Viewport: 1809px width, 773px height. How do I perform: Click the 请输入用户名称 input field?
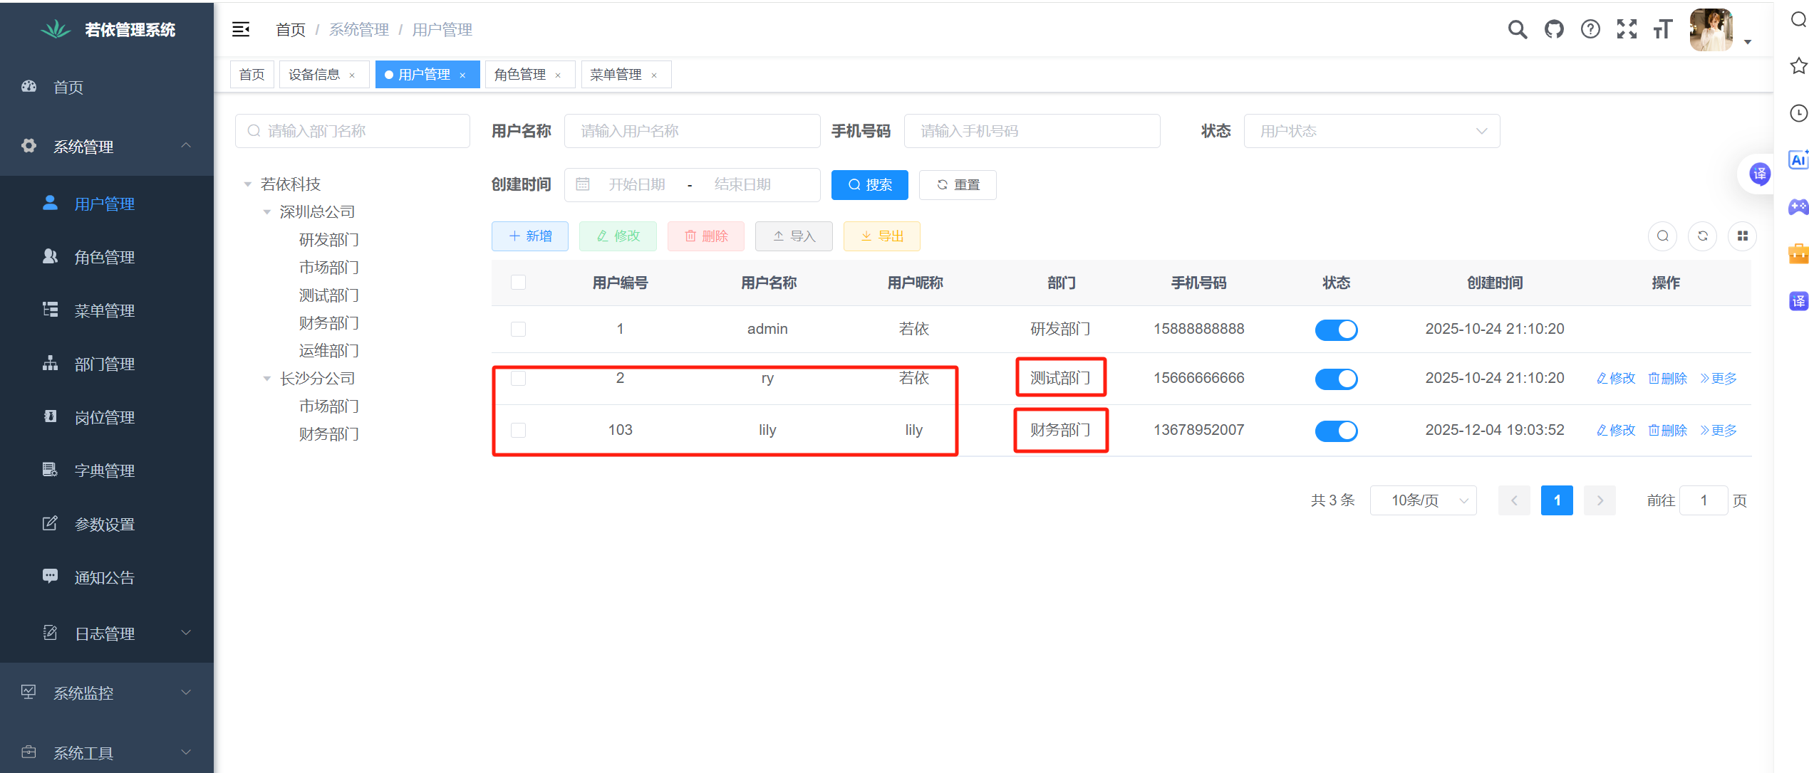tap(691, 130)
